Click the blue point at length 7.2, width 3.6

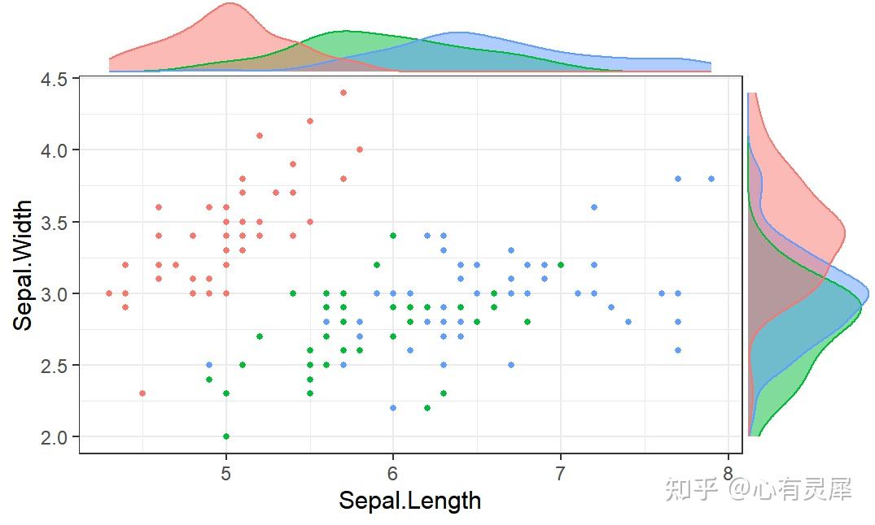tap(594, 207)
